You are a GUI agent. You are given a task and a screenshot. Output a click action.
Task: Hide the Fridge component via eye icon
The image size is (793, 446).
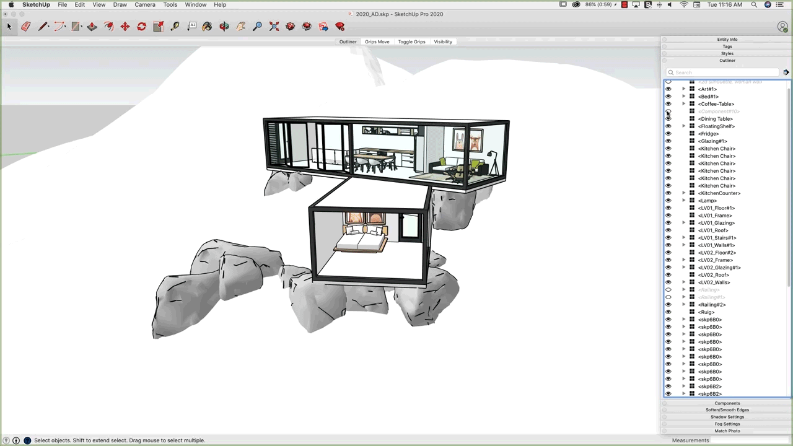pos(668,134)
